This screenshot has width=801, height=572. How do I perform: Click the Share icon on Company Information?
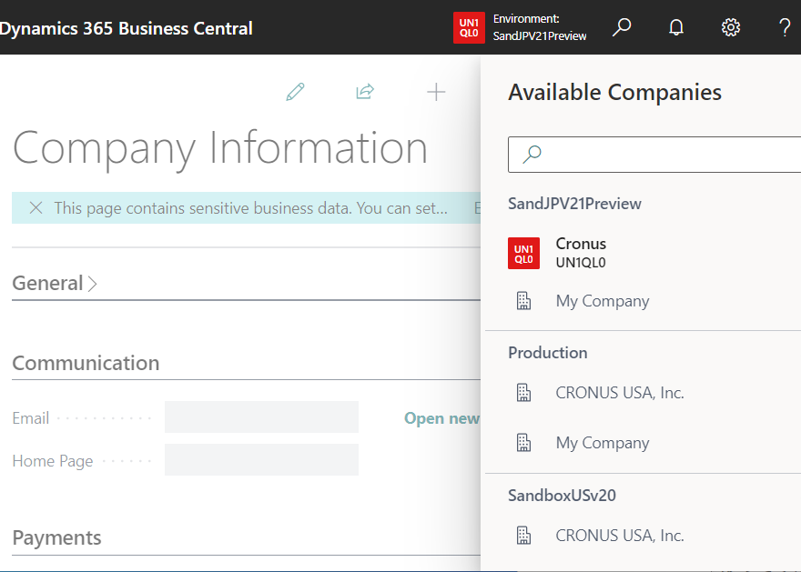click(365, 92)
